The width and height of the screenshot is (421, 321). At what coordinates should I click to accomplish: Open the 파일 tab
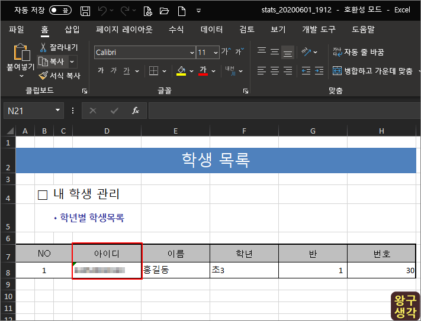tap(17, 29)
